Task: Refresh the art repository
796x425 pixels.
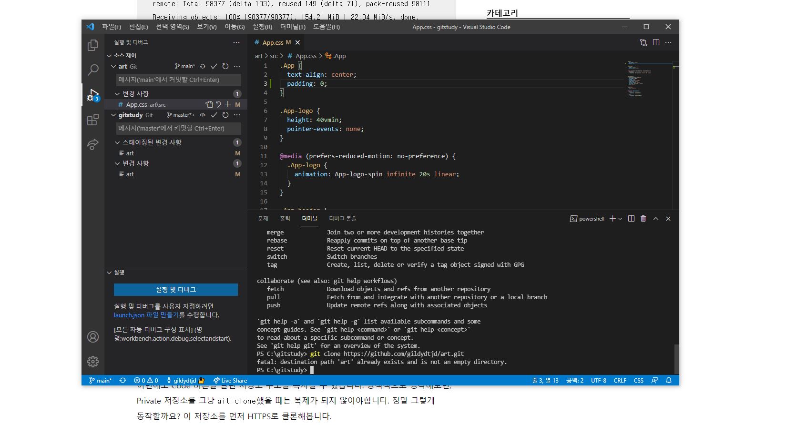Action: pyautogui.click(x=225, y=66)
